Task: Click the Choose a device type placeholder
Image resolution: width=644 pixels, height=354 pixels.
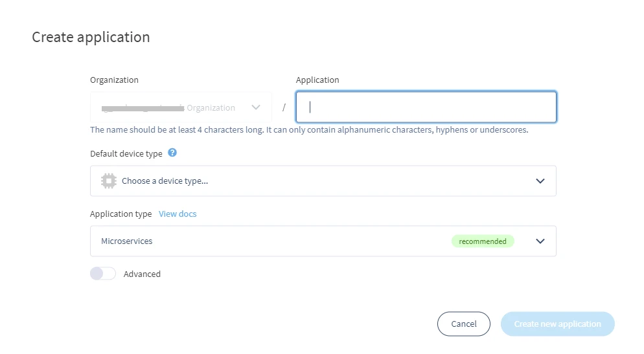Action: [x=165, y=181]
